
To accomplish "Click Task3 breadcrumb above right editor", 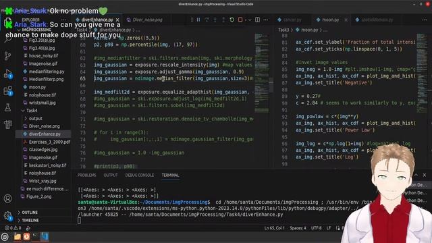I will 283,30.
